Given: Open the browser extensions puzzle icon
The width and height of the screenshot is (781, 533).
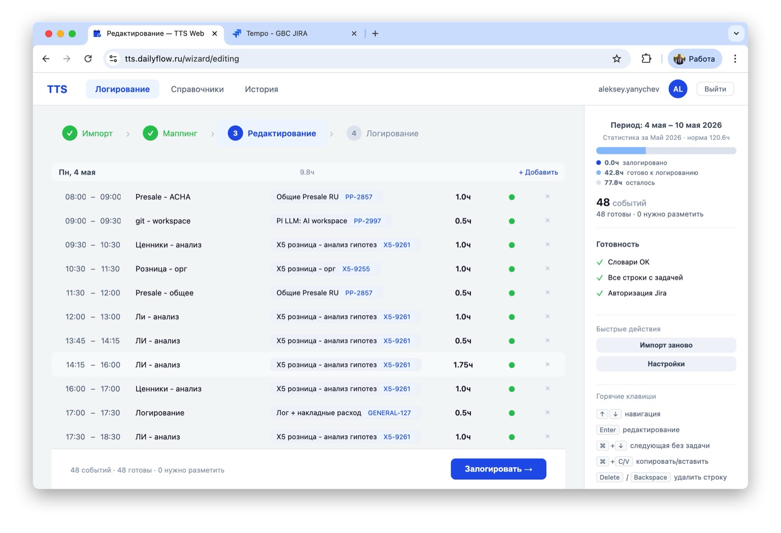Looking at the screenshot, I should point(646,59).
